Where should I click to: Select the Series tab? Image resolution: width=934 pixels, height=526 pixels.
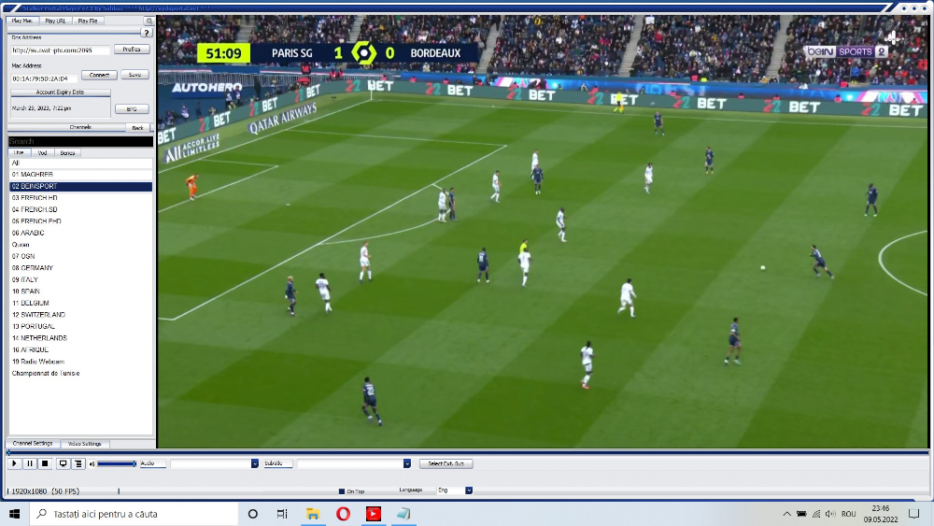tap(67, 152)
